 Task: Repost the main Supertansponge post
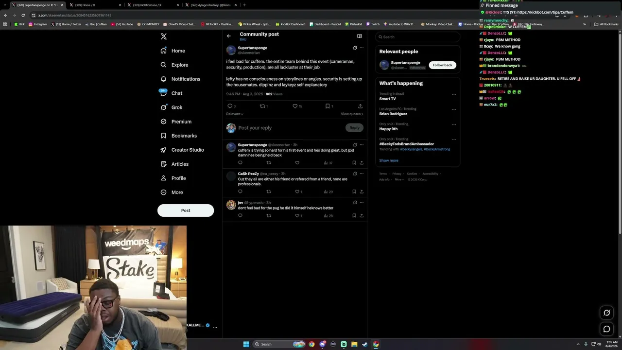[262, 106]
